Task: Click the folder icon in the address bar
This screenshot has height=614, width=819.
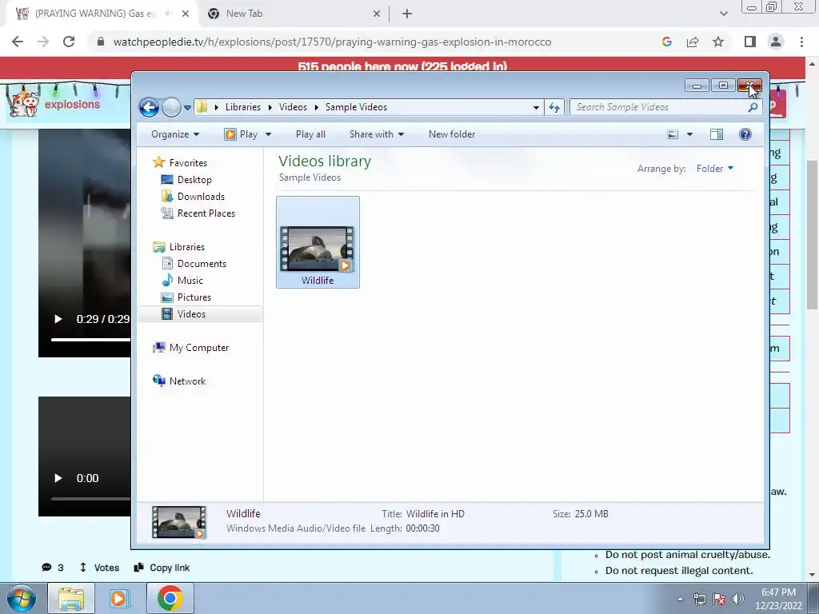Action: (202, 107)
